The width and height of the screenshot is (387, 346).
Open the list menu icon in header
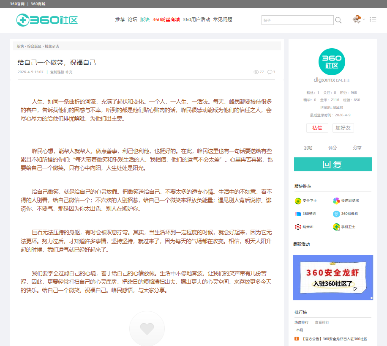373,19
